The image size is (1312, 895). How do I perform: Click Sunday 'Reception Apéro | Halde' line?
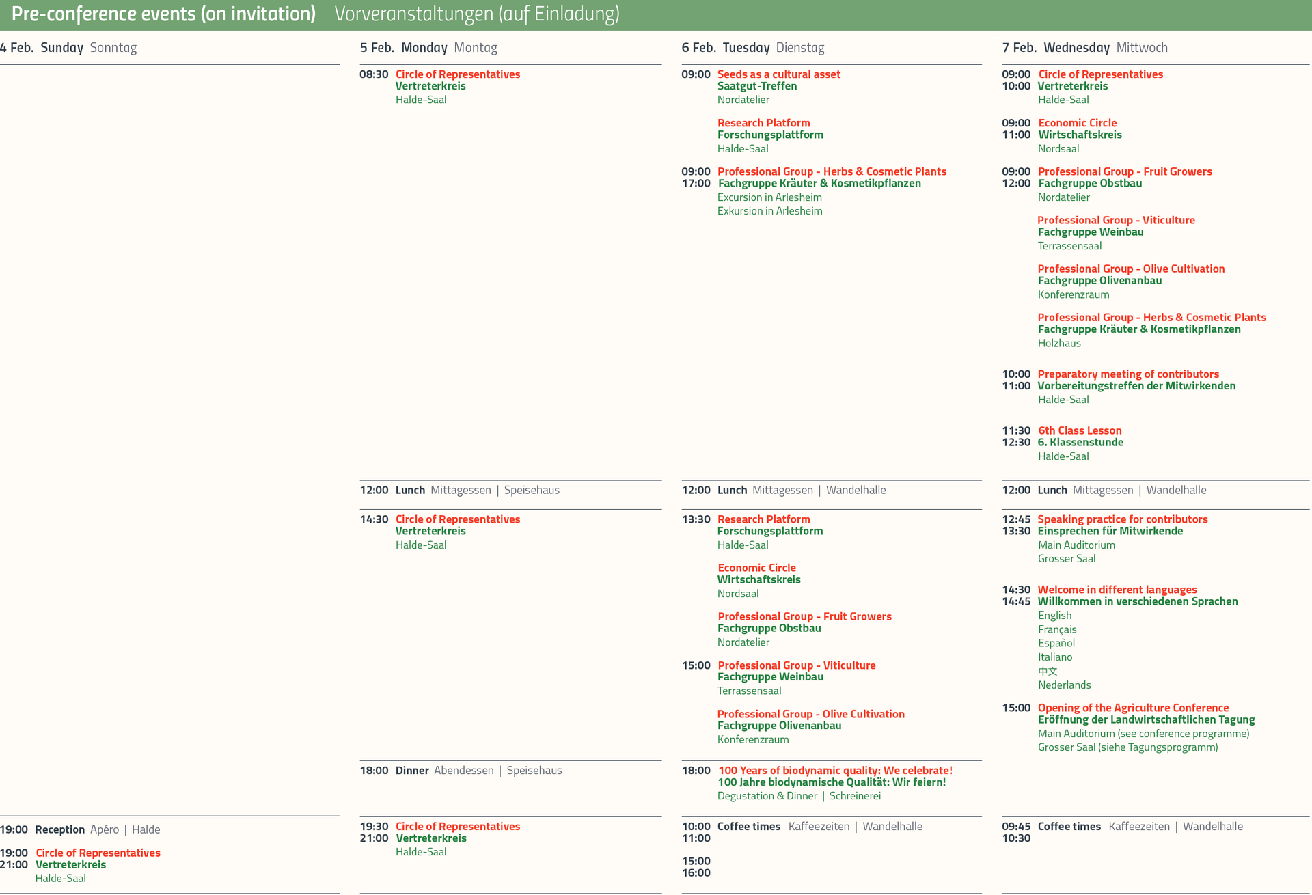tap(98, 830)
